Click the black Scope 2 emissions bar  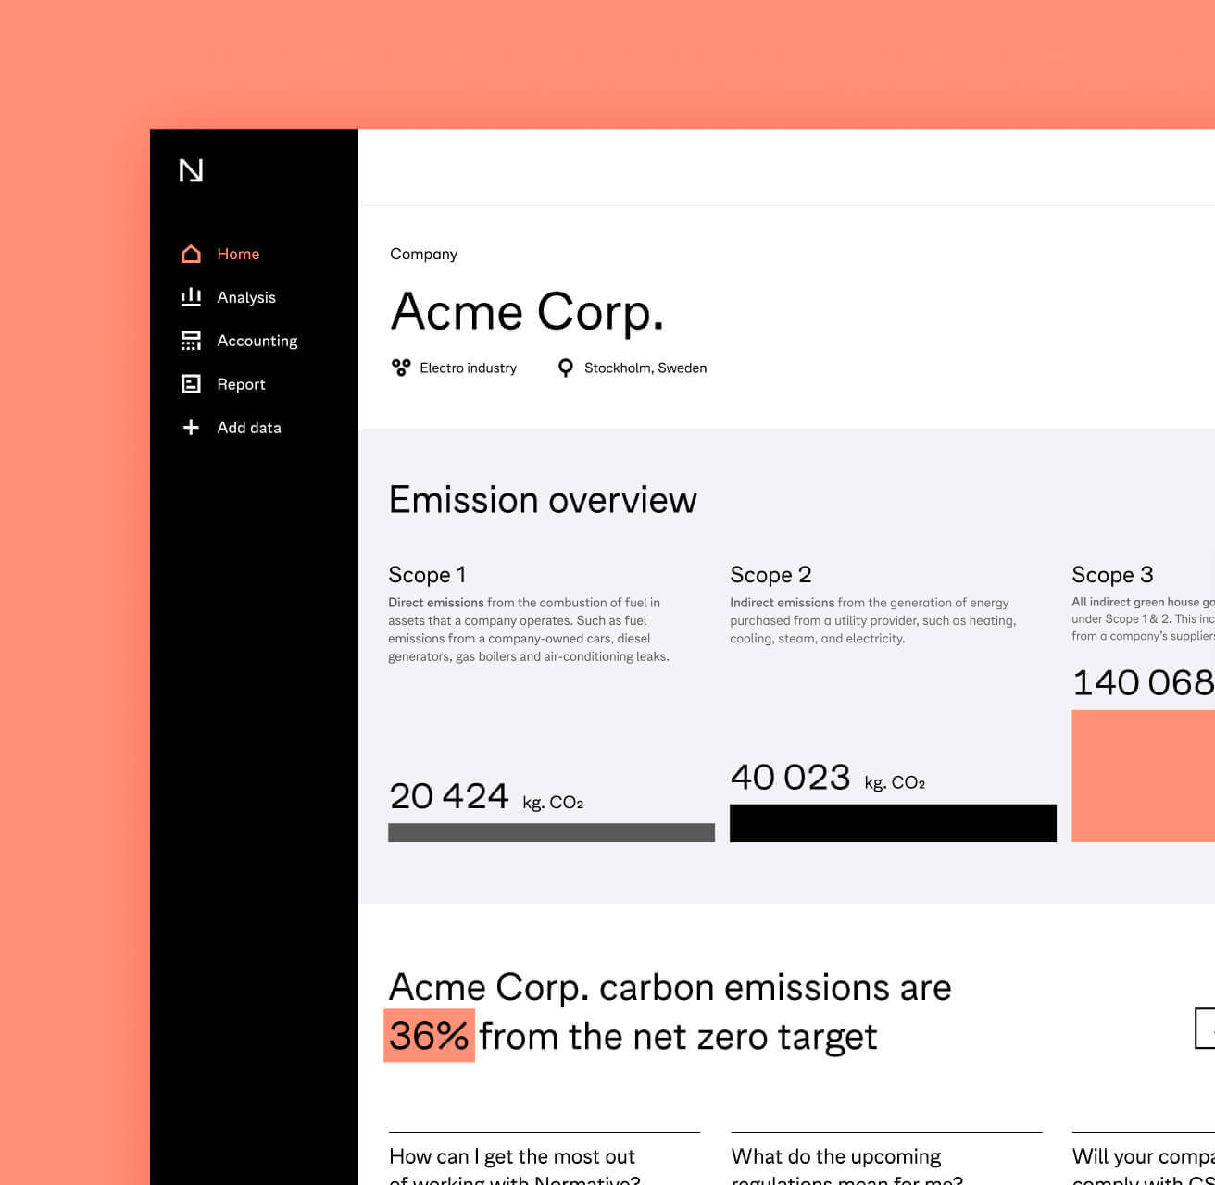click(893, 823)
